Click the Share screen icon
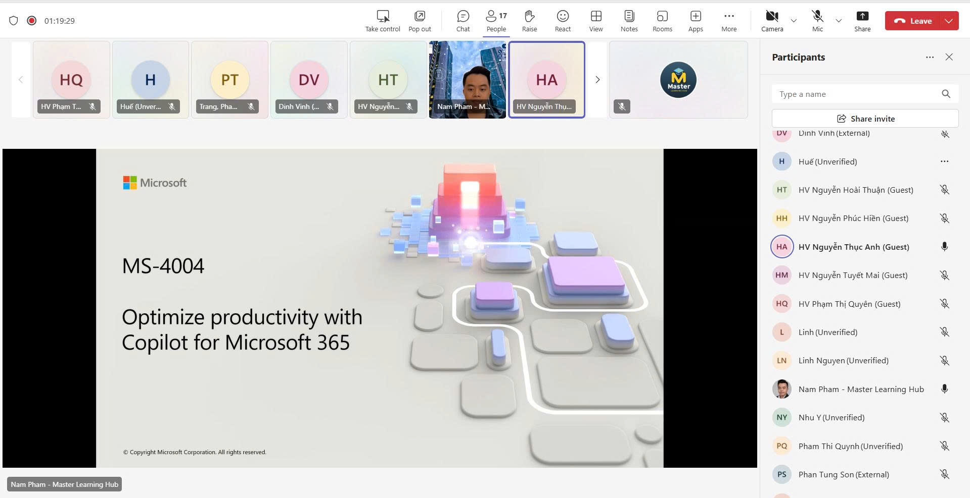The image size is (970, 498). click(x=862, y=21)
